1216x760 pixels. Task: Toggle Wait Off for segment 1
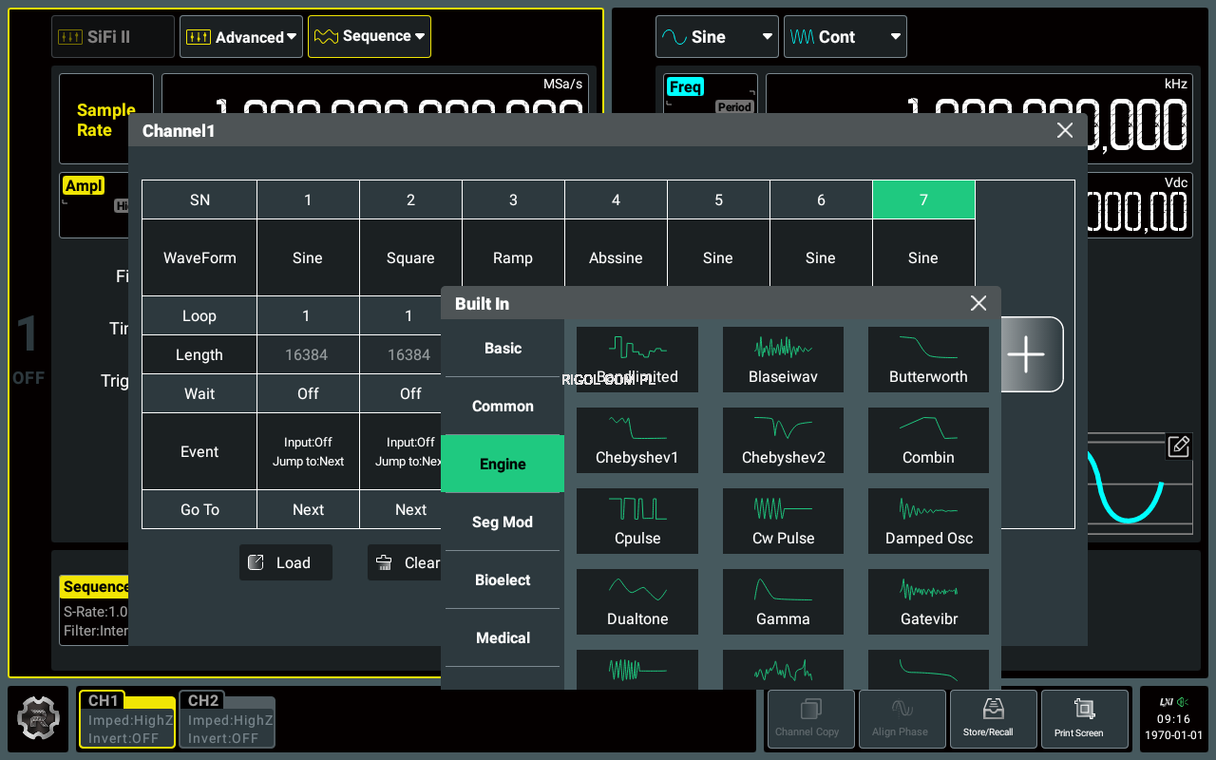click(308, 393)
